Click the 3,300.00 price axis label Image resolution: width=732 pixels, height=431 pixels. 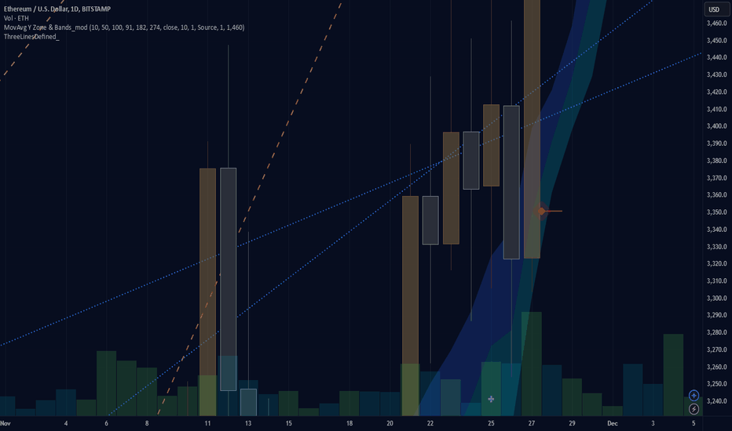[716, 298]
